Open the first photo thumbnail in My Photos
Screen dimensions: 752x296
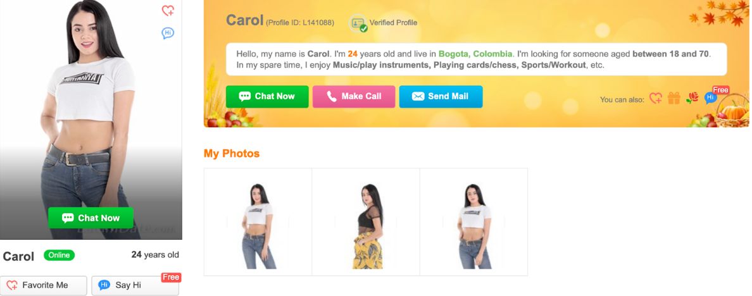pyautogui.click(x=258, y=222)
